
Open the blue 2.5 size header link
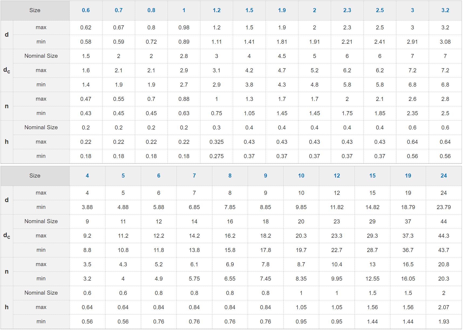[380, 10]
